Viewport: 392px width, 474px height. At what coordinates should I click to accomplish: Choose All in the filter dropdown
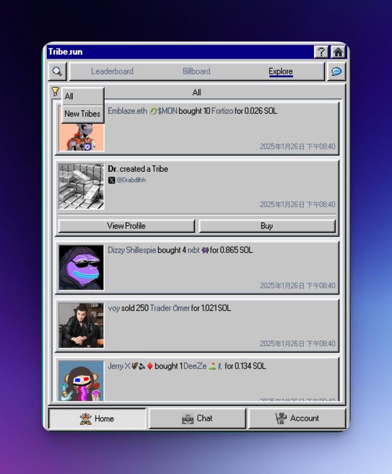[x=83, y=97]
